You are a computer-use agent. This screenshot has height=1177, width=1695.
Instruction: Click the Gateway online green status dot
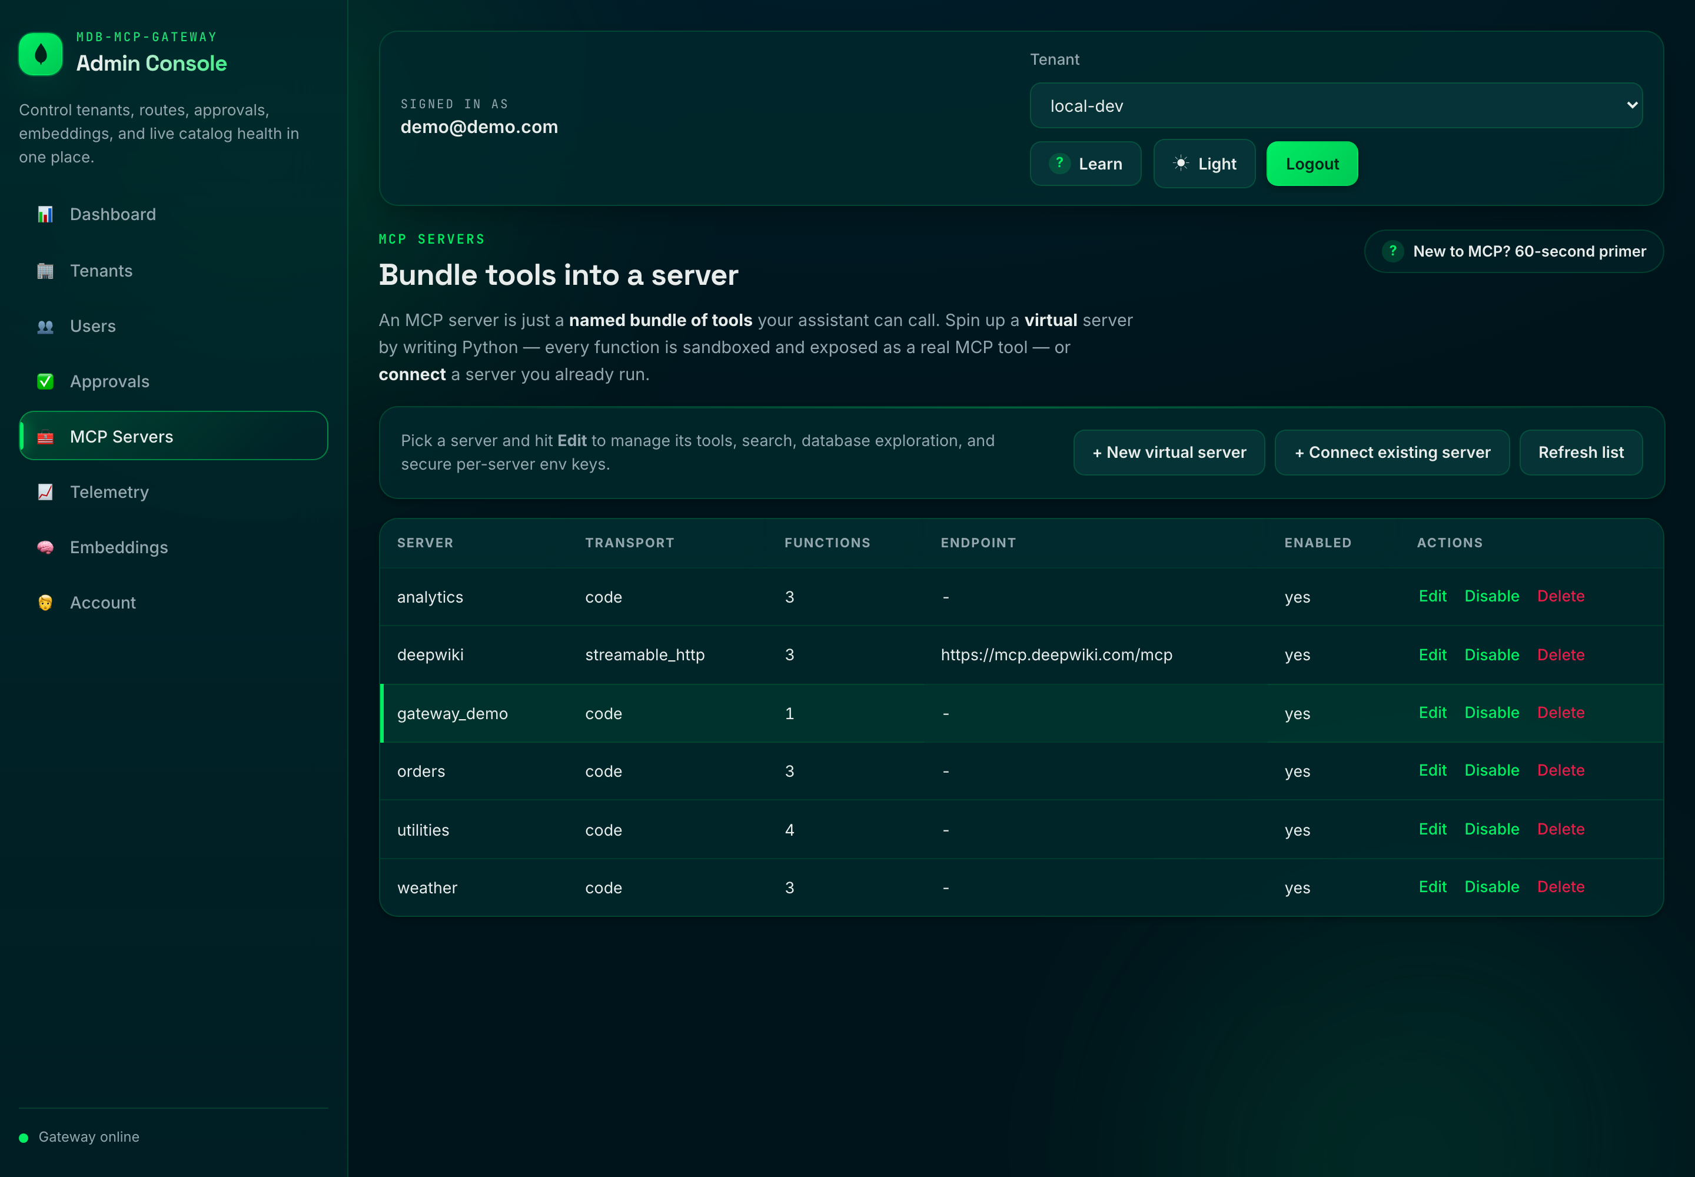coord(24,1137)
